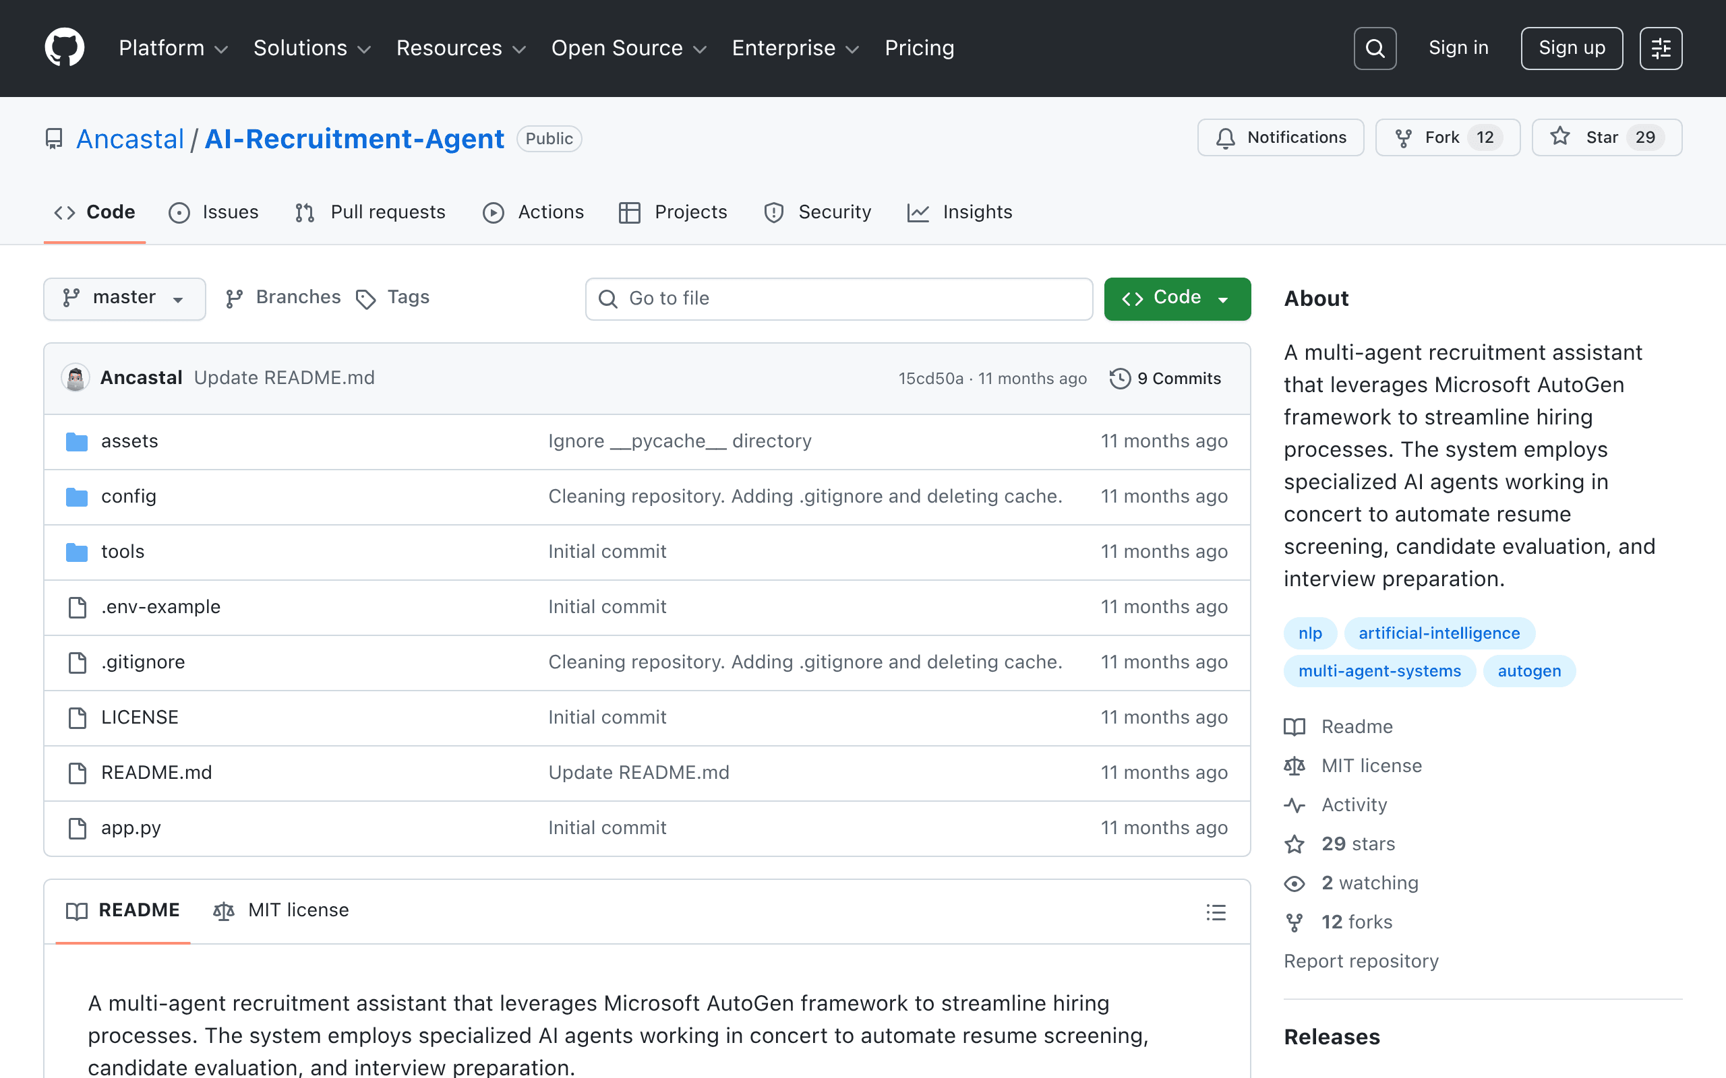Image resolution: width=1726 pixels, height=1078 pixels.
Task: Click the Notifications bell button
Action: (1280, 137)
